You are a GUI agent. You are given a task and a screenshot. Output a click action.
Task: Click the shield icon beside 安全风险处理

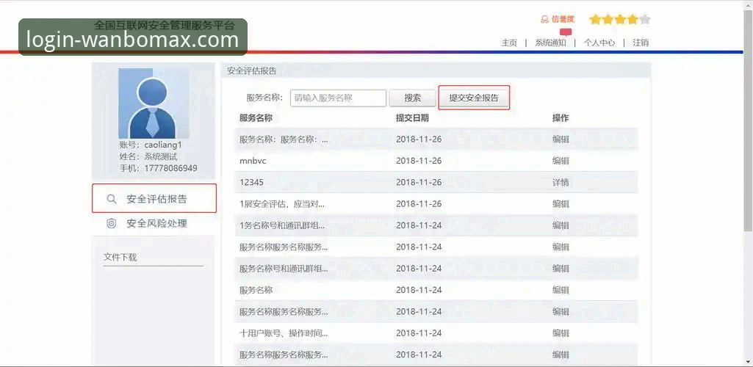pyautogui.click(x=112, y=223)
